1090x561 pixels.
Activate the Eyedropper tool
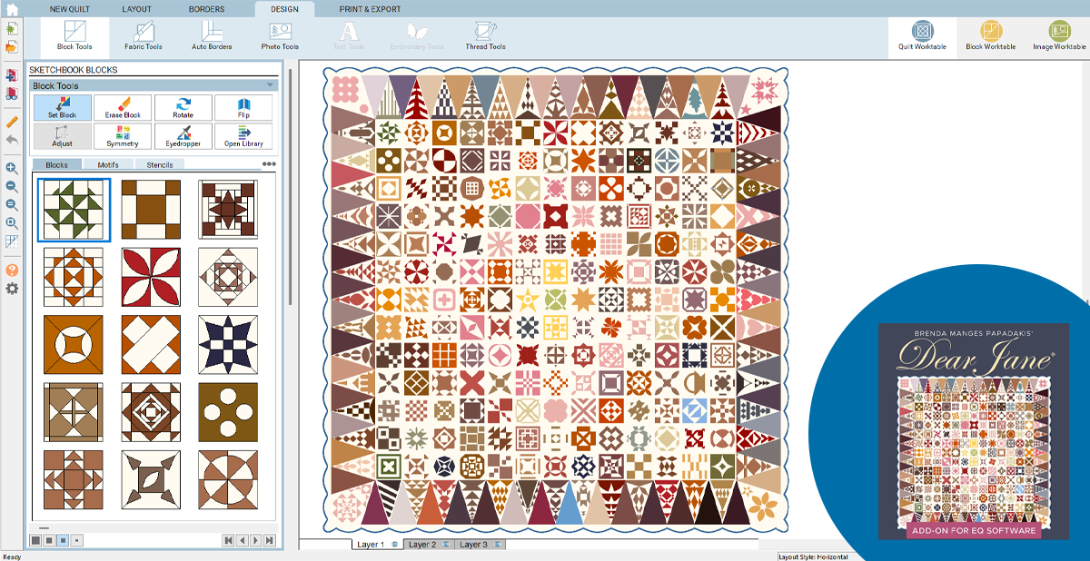(x=183, y=136)
